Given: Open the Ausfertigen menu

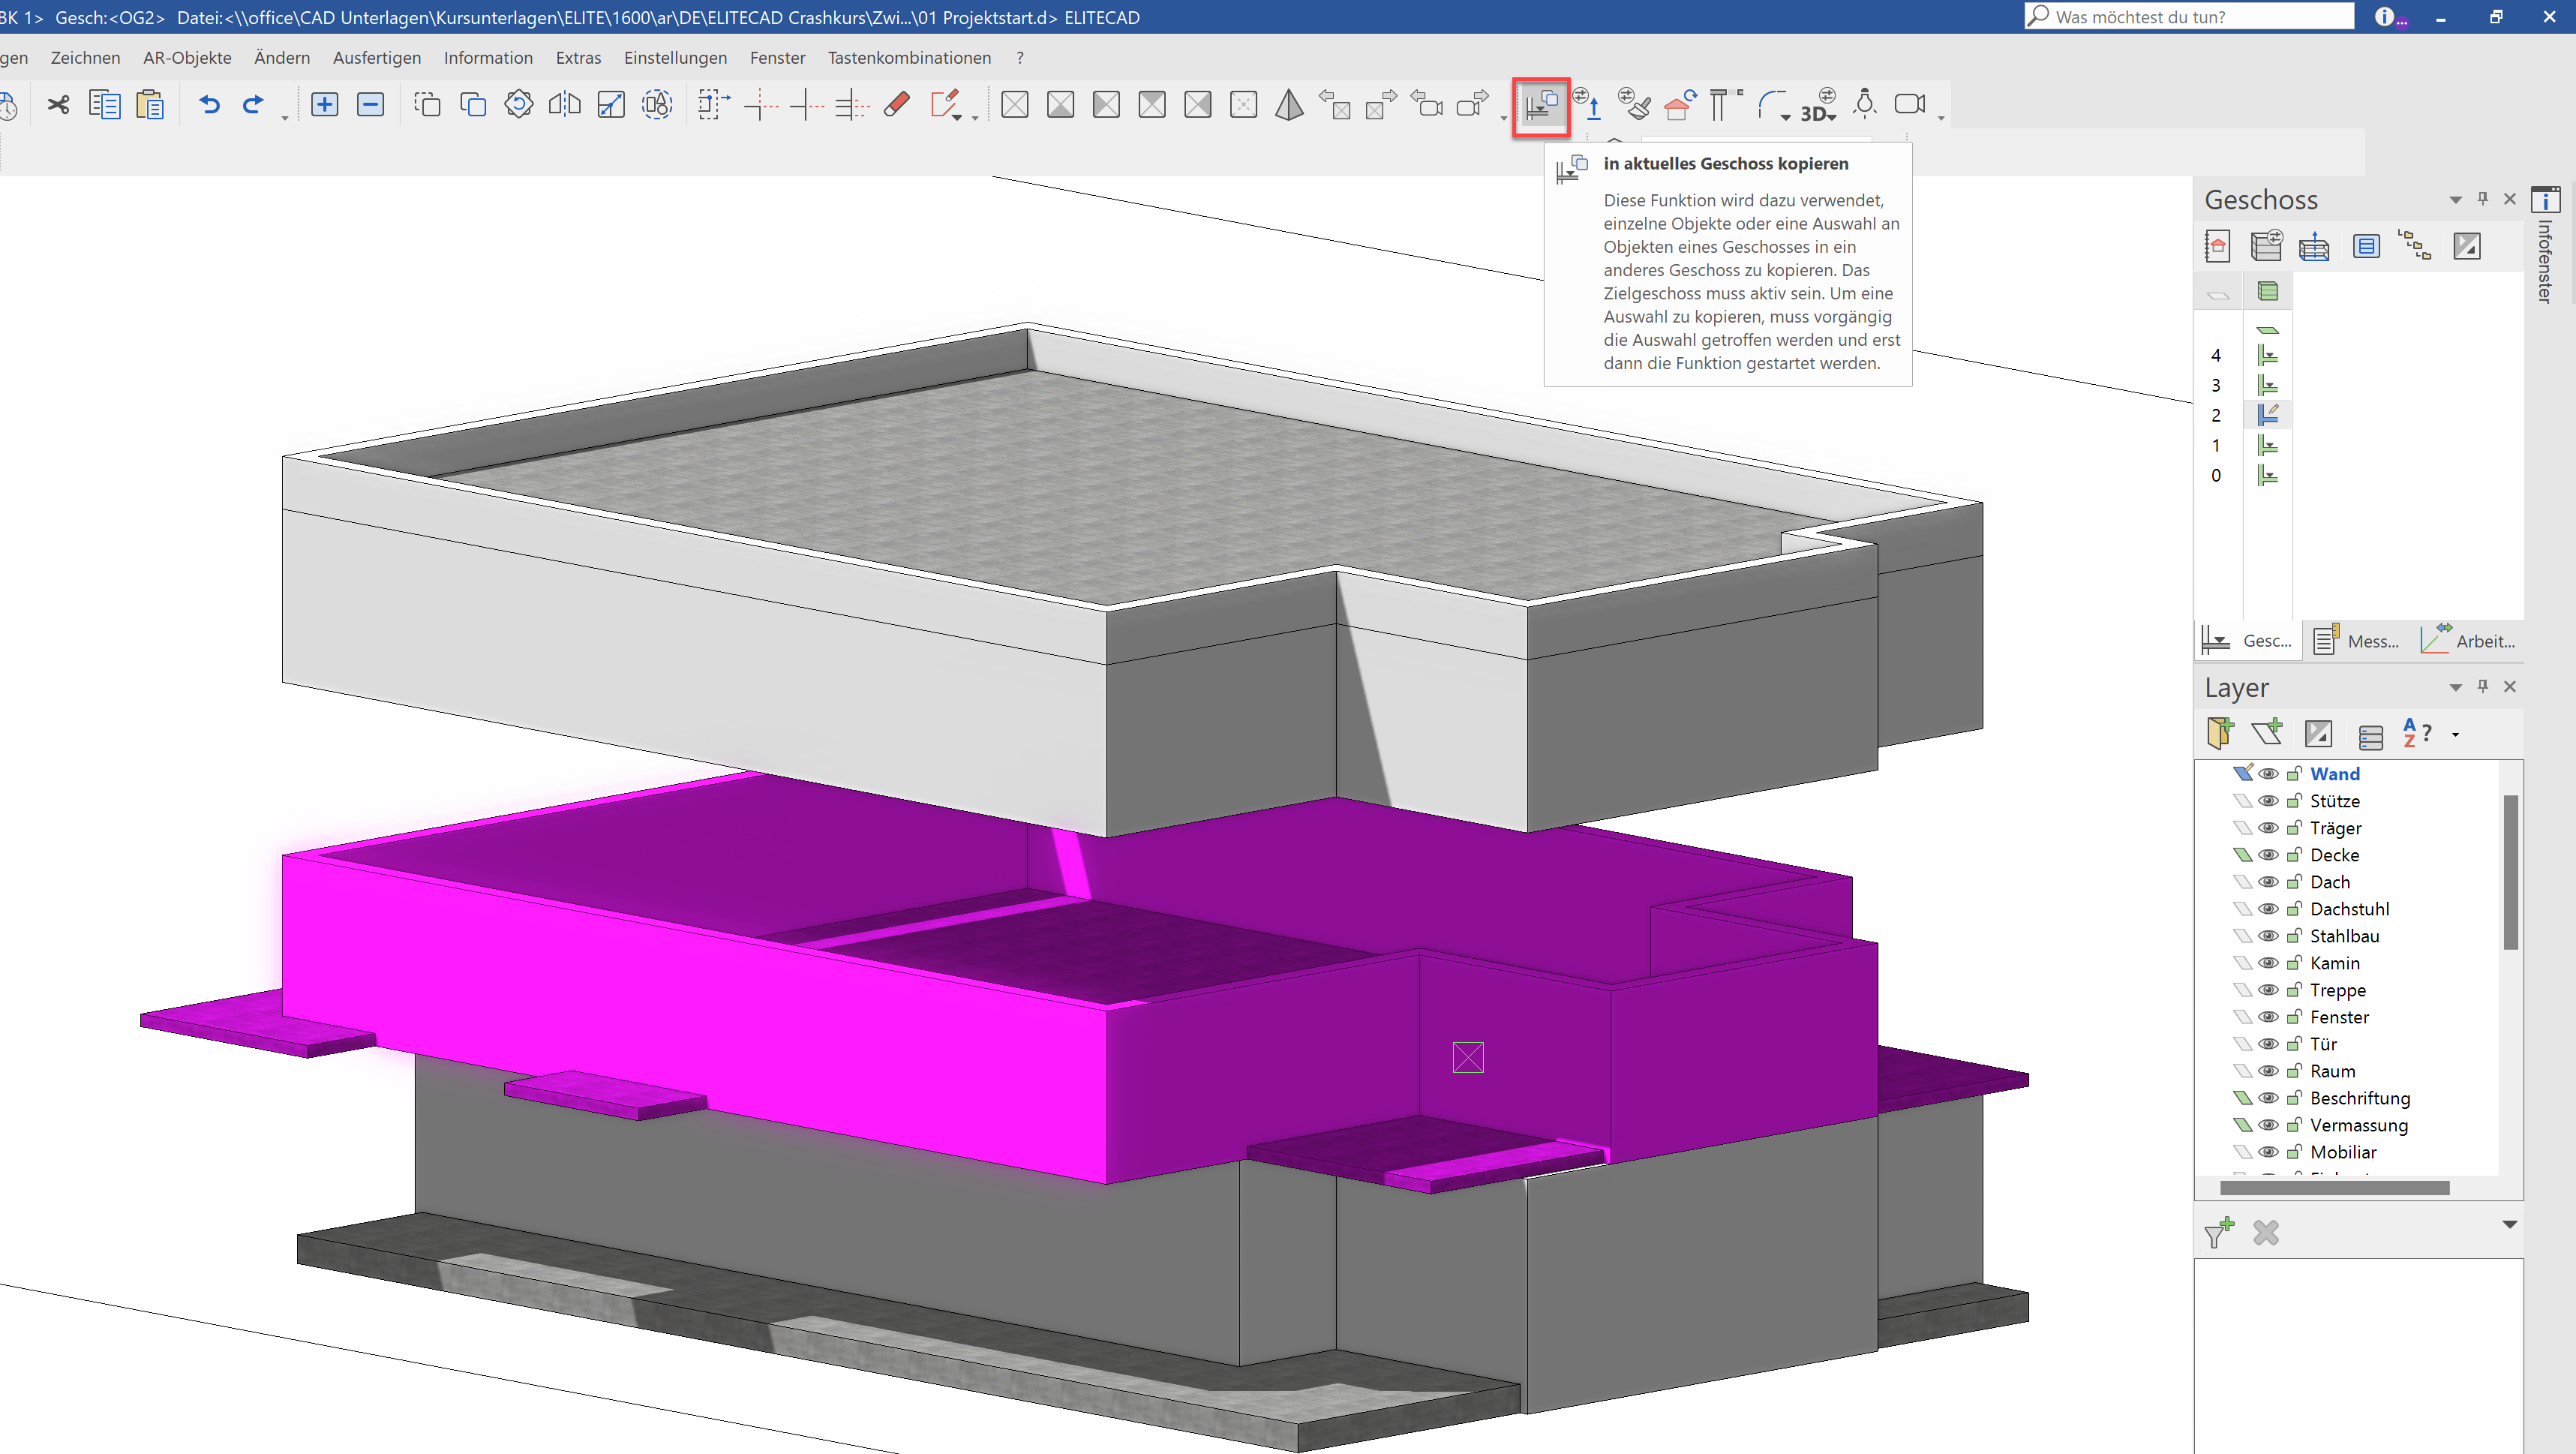Looking at the screenshot, I should coord(377,58).
